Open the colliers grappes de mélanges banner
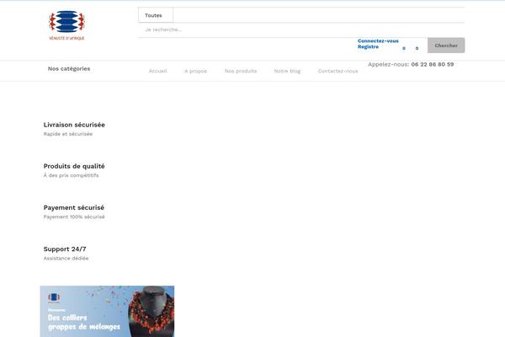 coord(107,311)
